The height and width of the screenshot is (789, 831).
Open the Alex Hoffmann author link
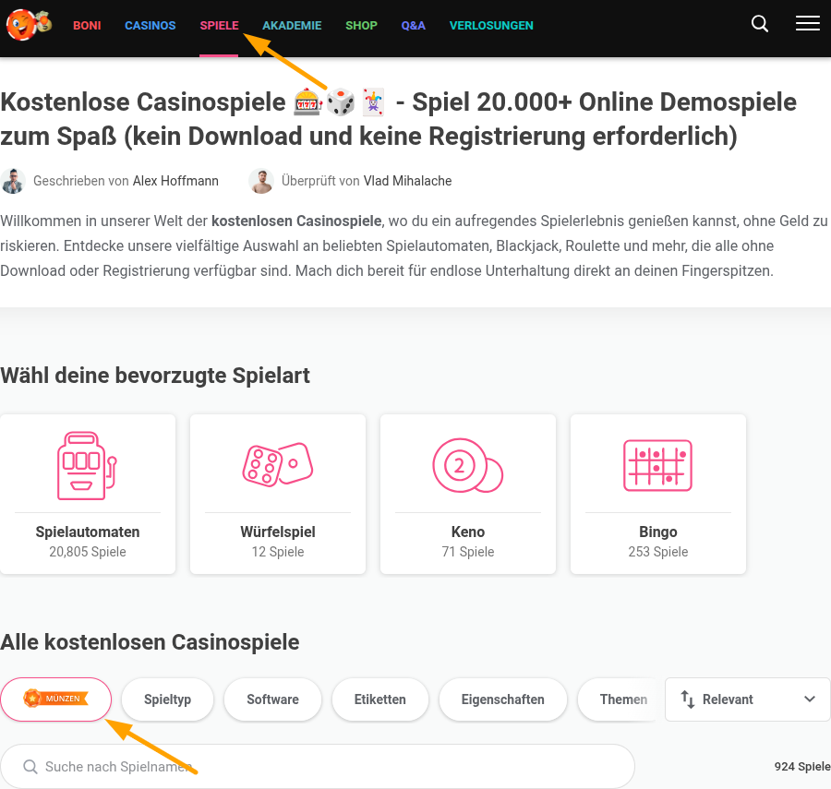(x=175, y=181)
